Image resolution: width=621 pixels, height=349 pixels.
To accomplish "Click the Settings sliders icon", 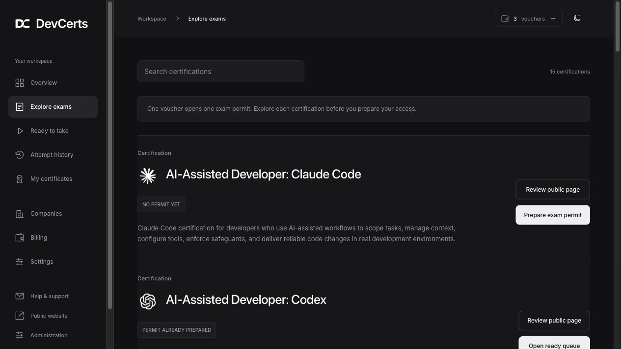I will point(20,262).
